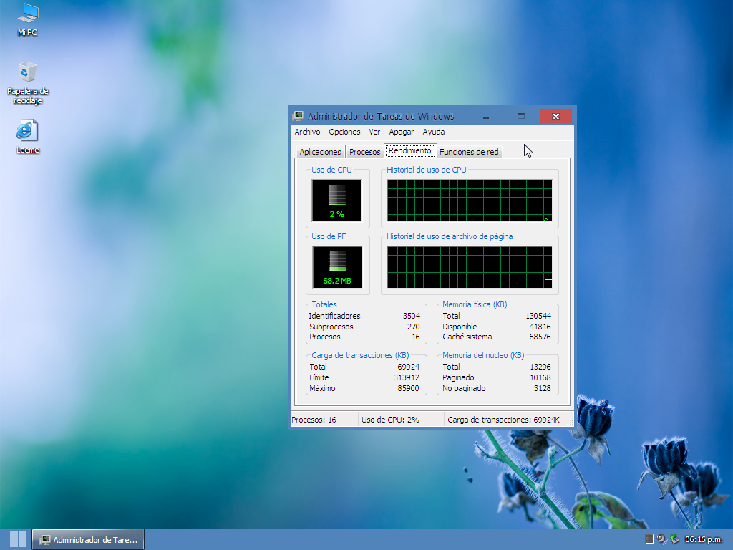Open the Ver menu
This screenshot has height=550, width=733.
click(x=374, y=132)
